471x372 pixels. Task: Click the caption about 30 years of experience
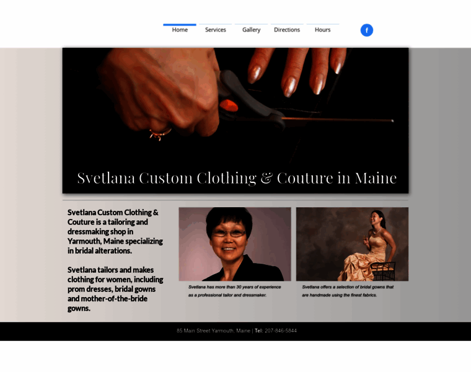coord(235,291)
